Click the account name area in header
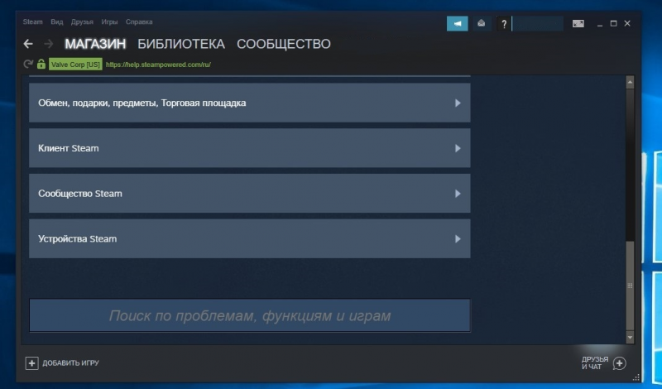 coord(537,24)
